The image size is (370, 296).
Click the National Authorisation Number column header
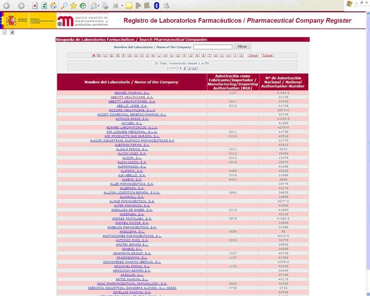[x=283, y=82]
